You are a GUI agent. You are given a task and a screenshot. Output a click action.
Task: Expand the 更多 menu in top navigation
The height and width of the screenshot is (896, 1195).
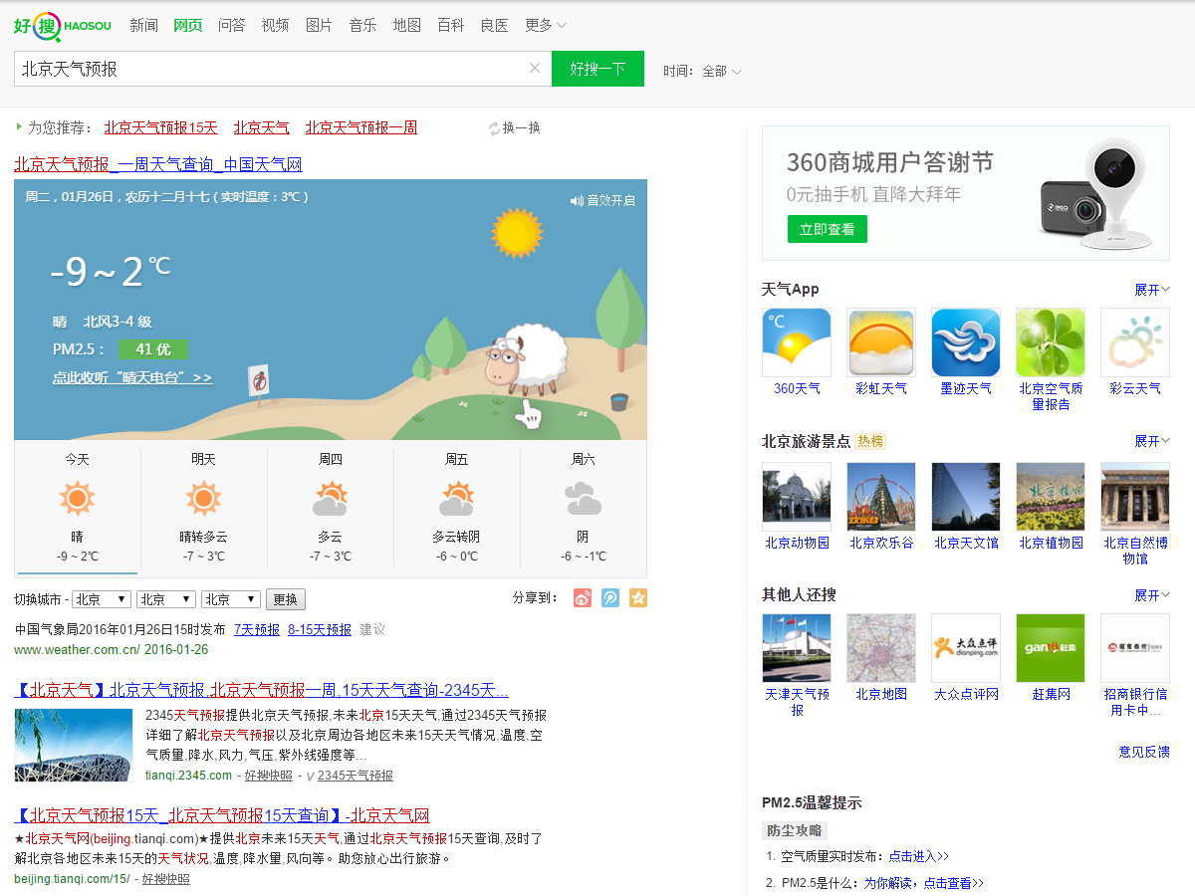click(x=546, y=25)
